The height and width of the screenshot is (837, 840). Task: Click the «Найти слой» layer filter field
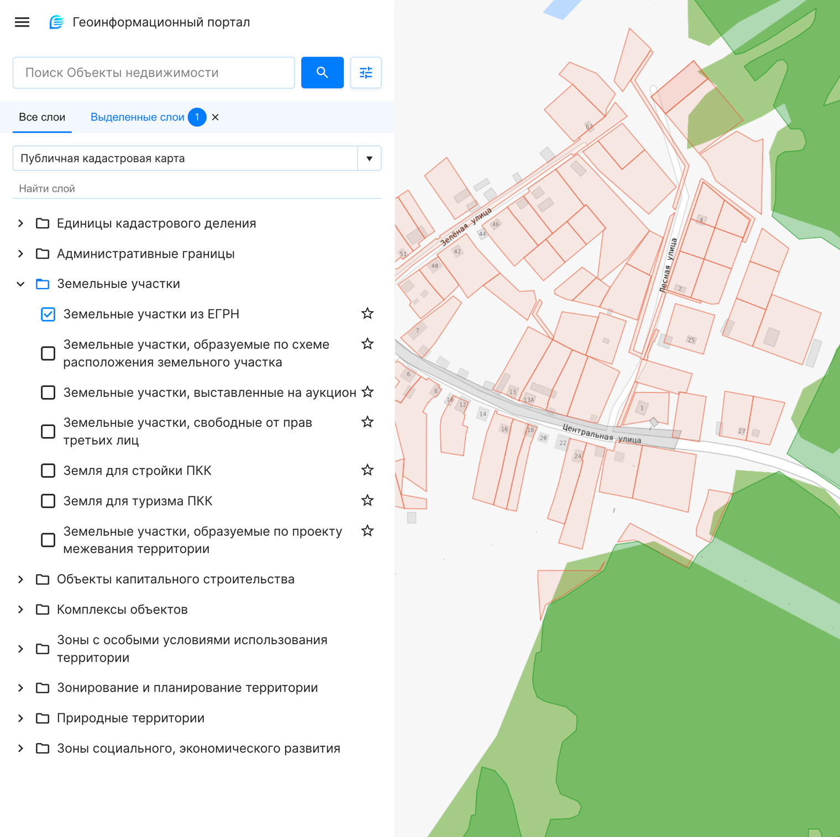pyautogui.click(x=197, y=189)
